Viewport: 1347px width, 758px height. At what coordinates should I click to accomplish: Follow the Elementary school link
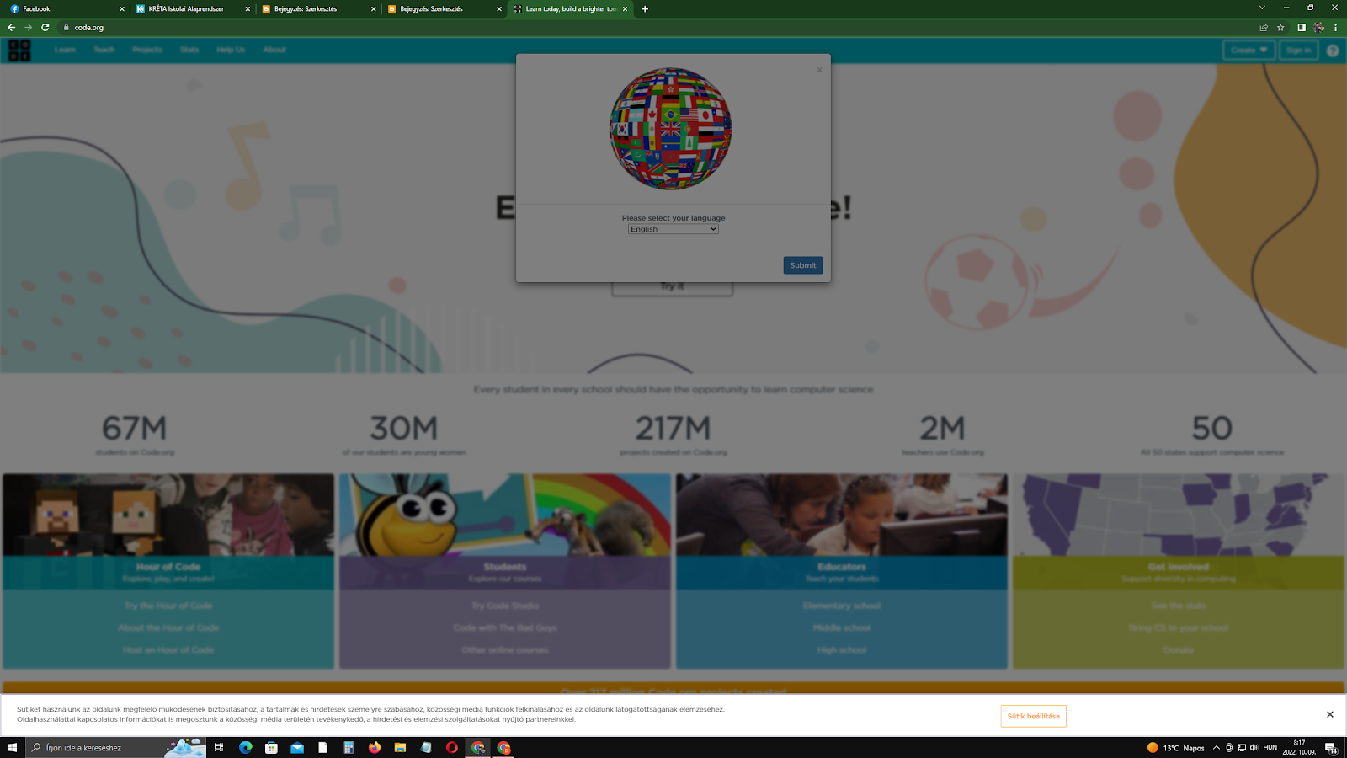(842, 606)
